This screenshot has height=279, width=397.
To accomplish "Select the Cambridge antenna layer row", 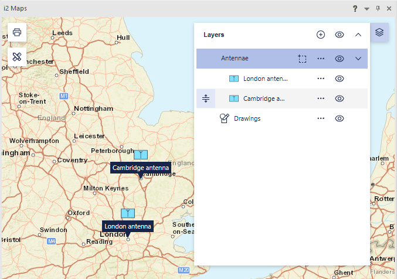I will [264, 98].
